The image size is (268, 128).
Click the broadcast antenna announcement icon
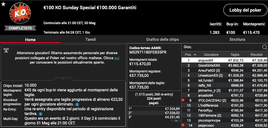[x=6, y=50]
